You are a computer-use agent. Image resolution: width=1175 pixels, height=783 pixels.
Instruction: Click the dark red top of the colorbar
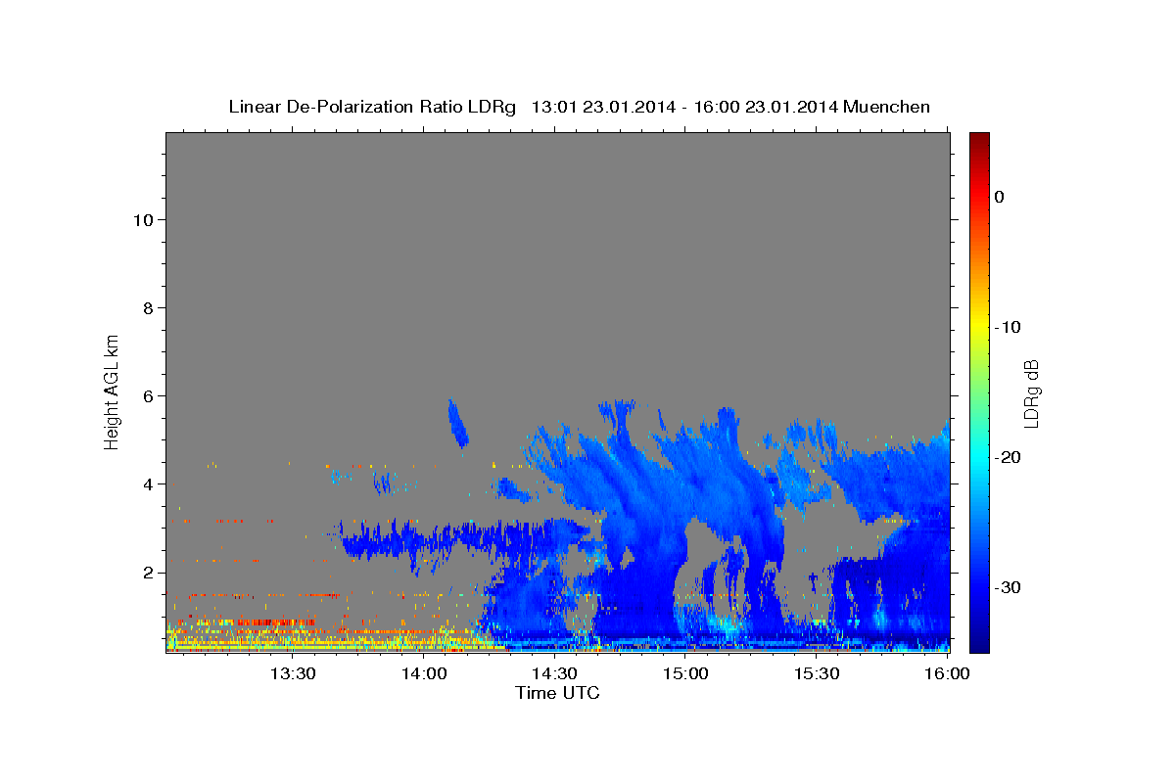point(979,142)
